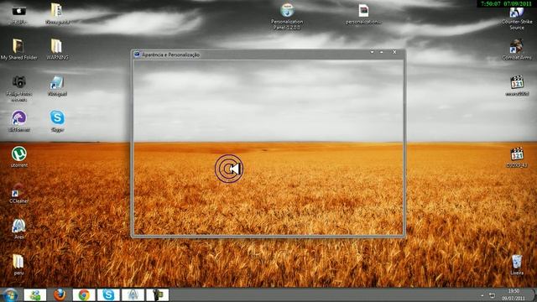The image size is (537, 302).
Task: Select the personalization window taskbar button
Action: click(x=158, y=294)
